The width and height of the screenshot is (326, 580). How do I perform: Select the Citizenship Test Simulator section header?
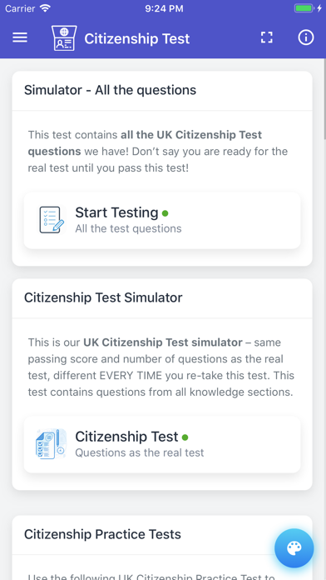[x=103, y=297]
